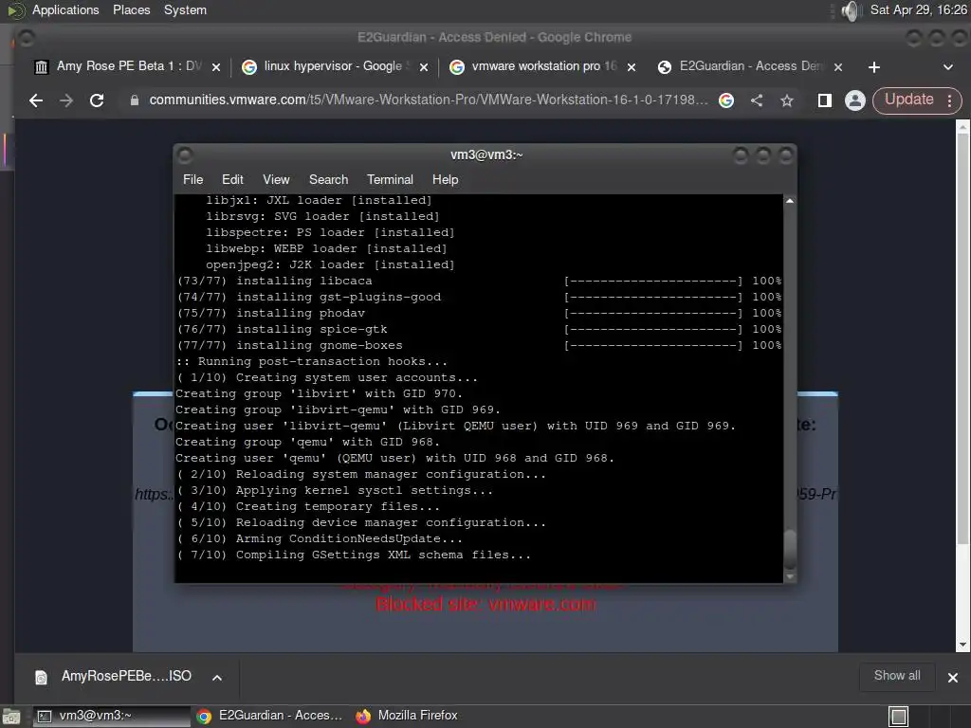Switch to Mozilla Firefox taskbar entry

[x=407, y=717]
